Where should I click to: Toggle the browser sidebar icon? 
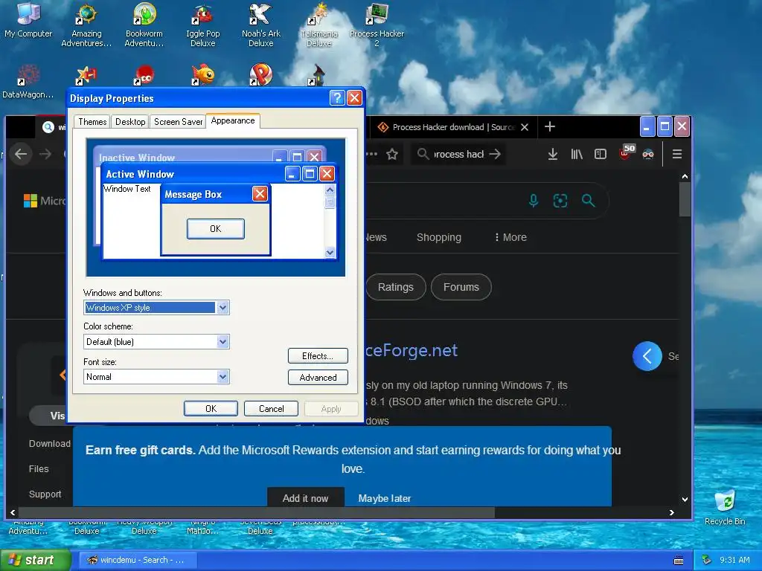[601, 155]
